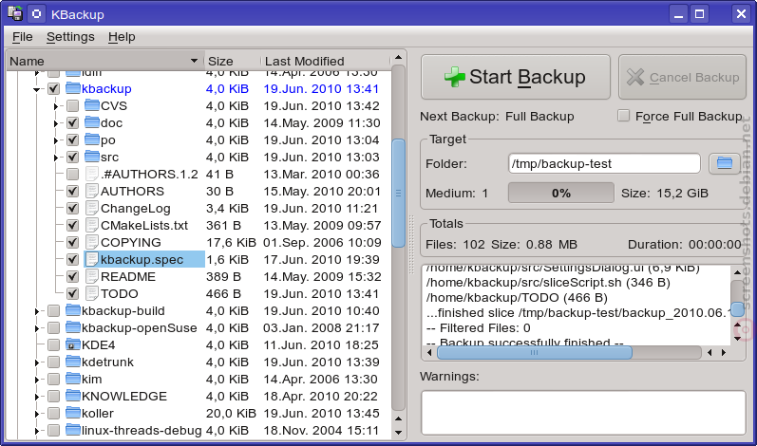Viewport: 757px width, 446px height.
Task: Expand the doc folder
Action: pyautogui.click(x=55, y=123)
